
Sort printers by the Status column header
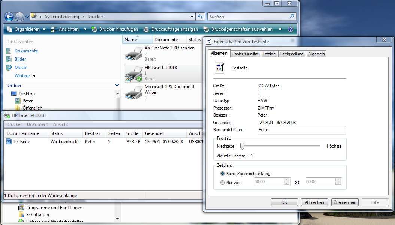[194, 40]
